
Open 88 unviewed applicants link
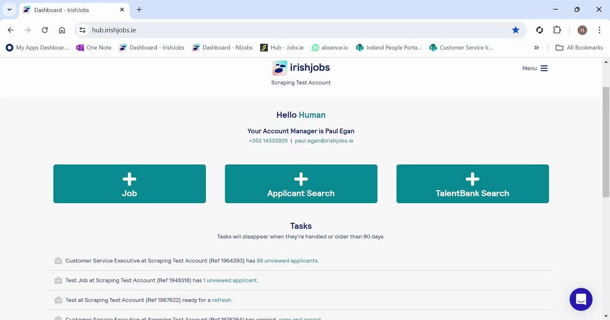(x=288, y=261)
